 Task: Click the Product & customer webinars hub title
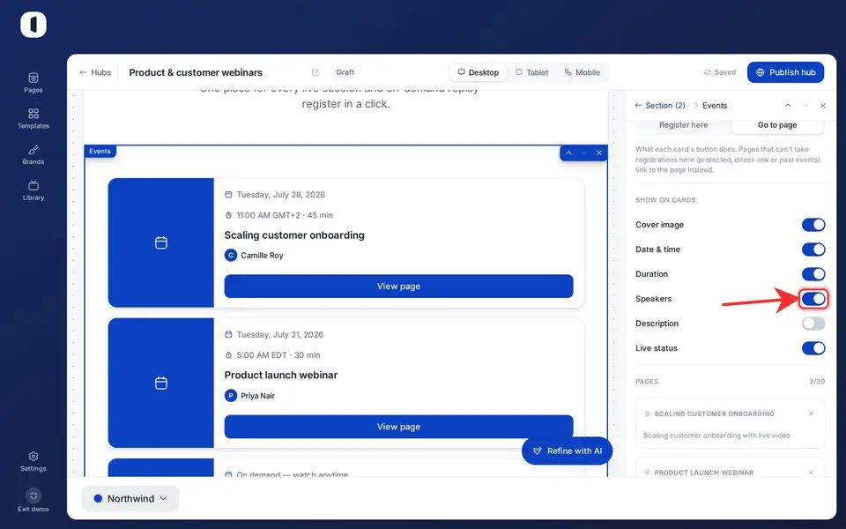(196, 72)
